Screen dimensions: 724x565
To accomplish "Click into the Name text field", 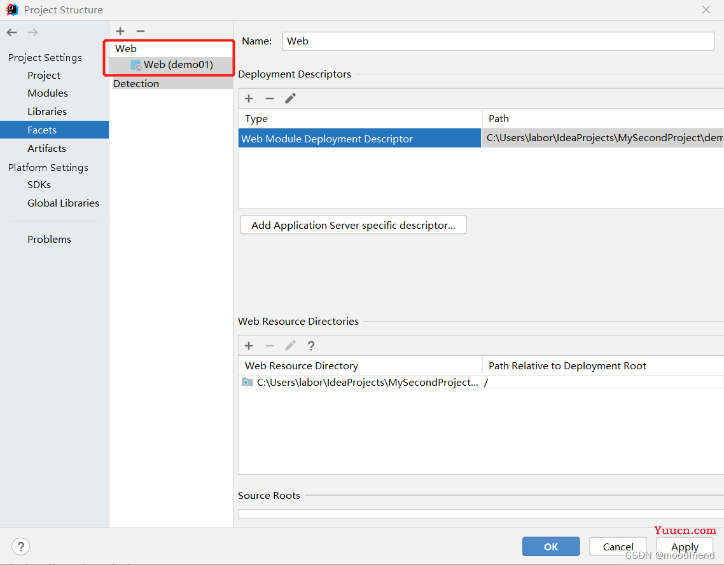I will click(498, 41).
